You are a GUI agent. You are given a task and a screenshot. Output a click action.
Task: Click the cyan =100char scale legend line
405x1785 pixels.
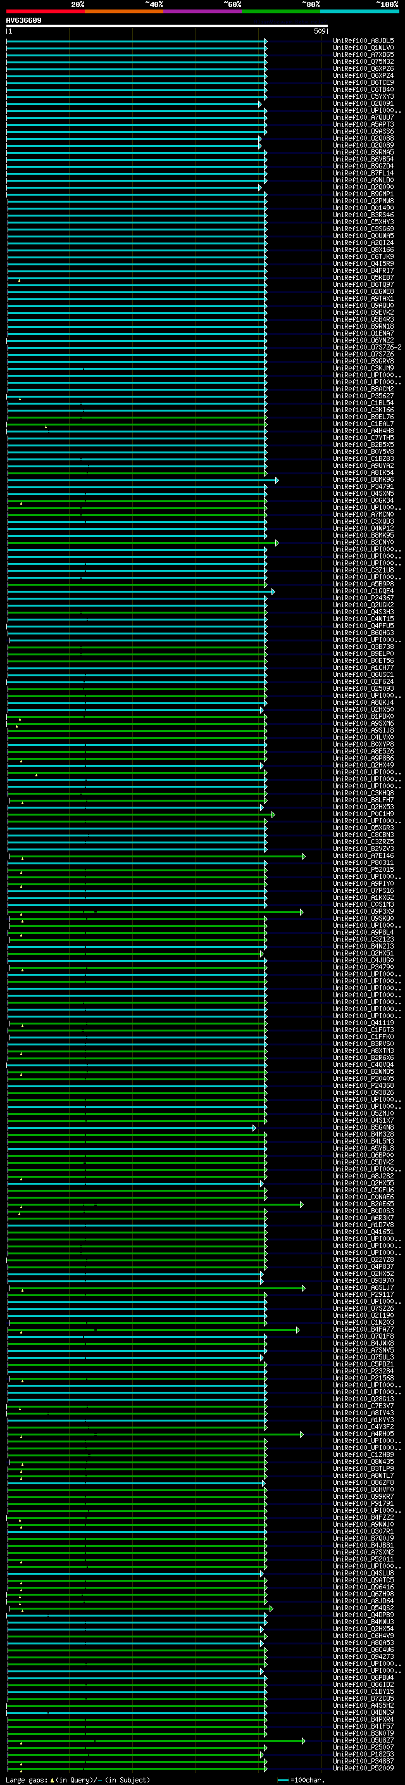283,1779
